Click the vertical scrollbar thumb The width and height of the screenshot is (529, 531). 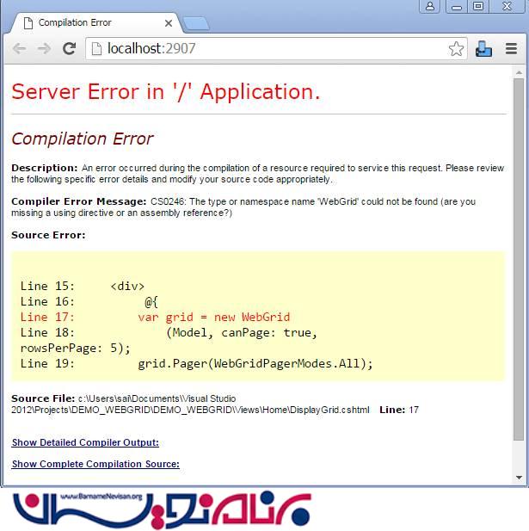(519, 258)
